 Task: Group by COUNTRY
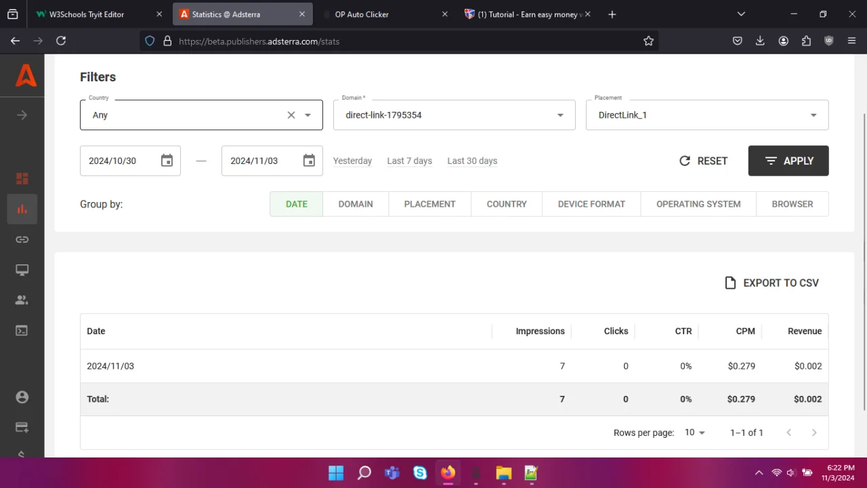[x=507, y=204]
